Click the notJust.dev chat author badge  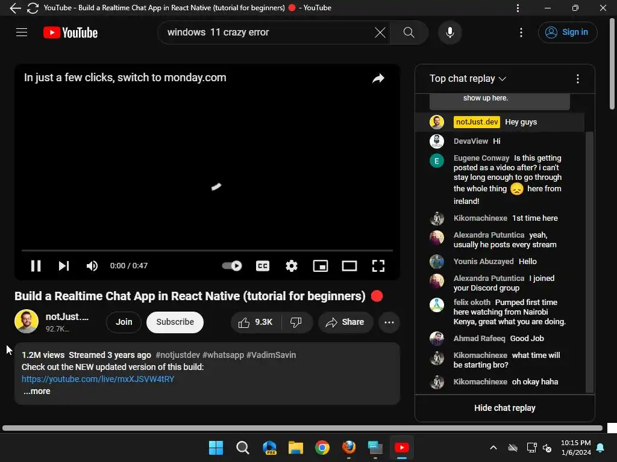tap(477, 122)
